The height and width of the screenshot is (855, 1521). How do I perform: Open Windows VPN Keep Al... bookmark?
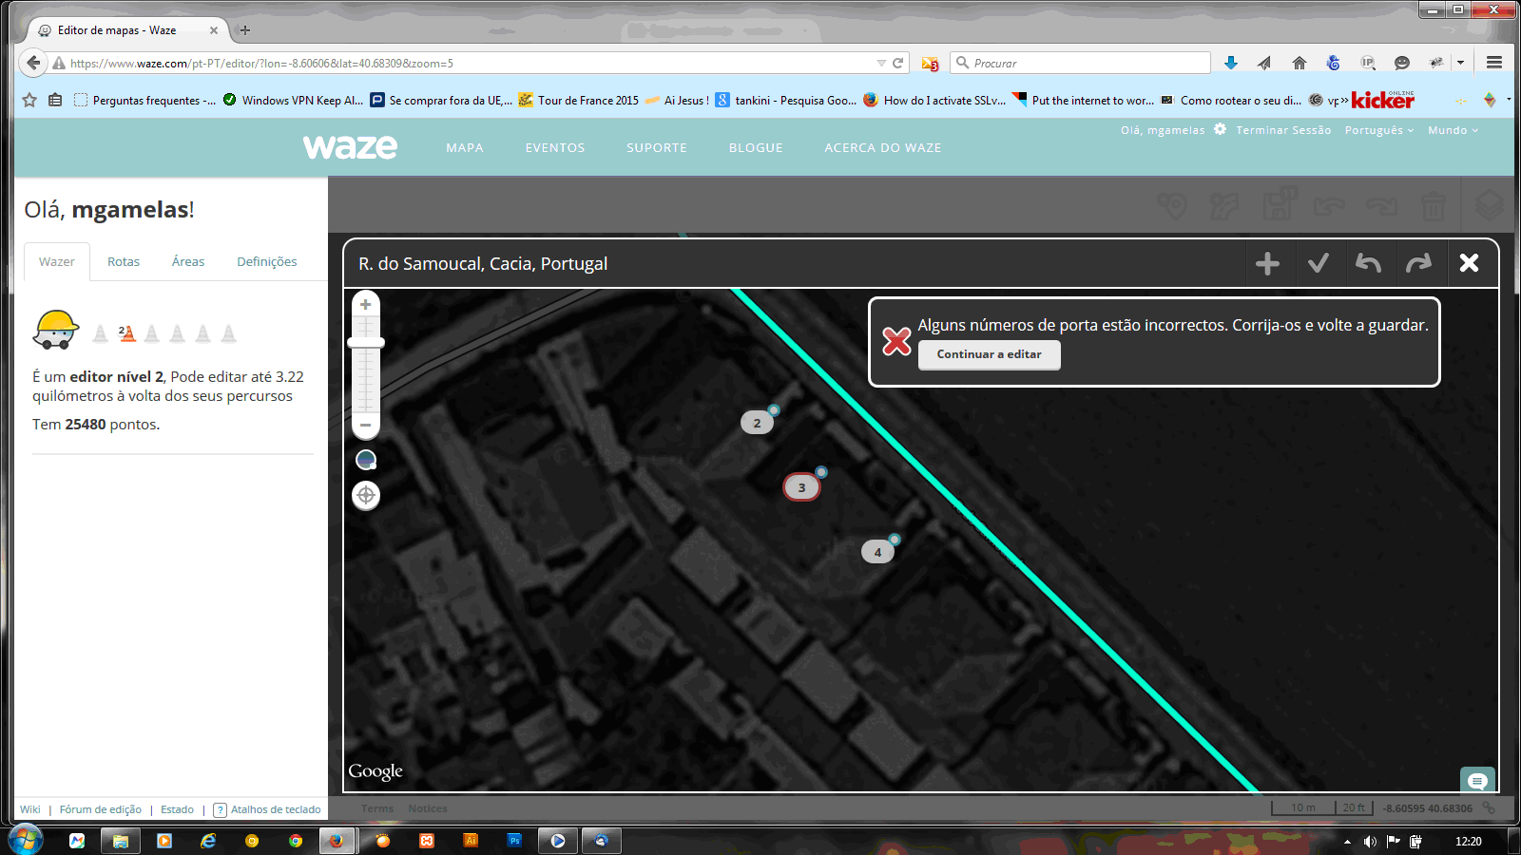(x=293, y=100)
